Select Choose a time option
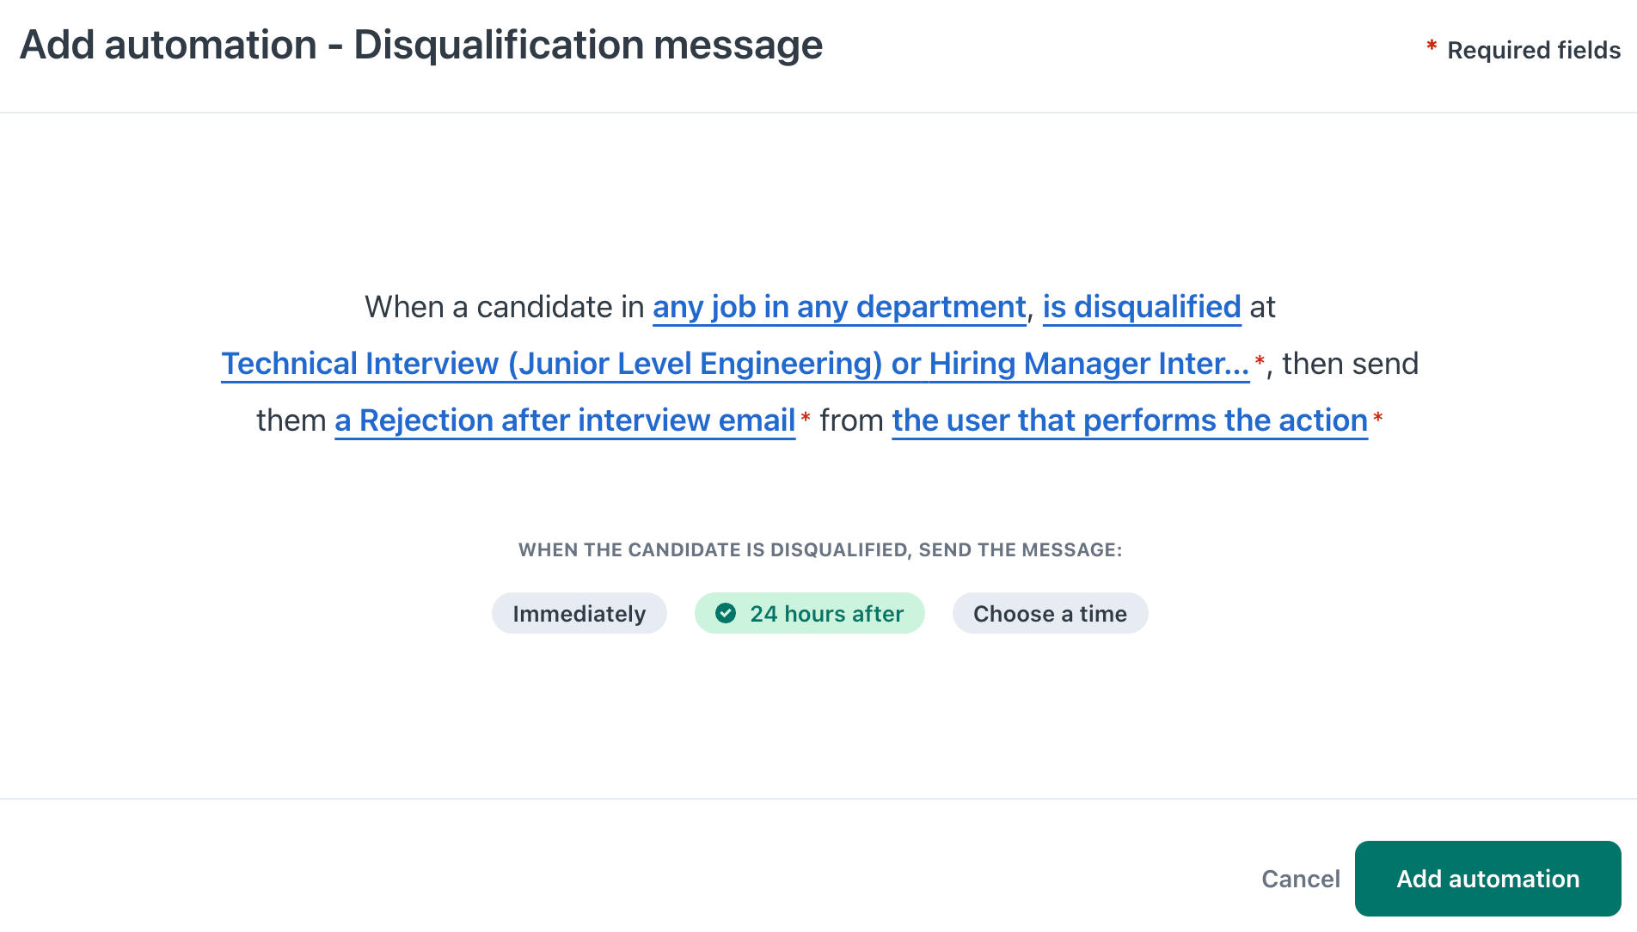The image size is (1637, 932). coord(1050,613)
